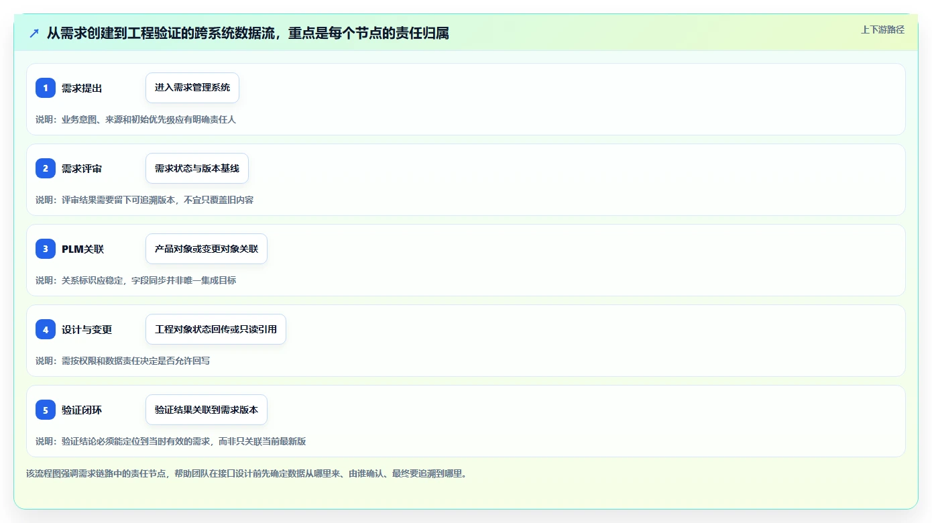
Task: Click the 需求状态与版本基线 chip
Action: pos(197,168)
